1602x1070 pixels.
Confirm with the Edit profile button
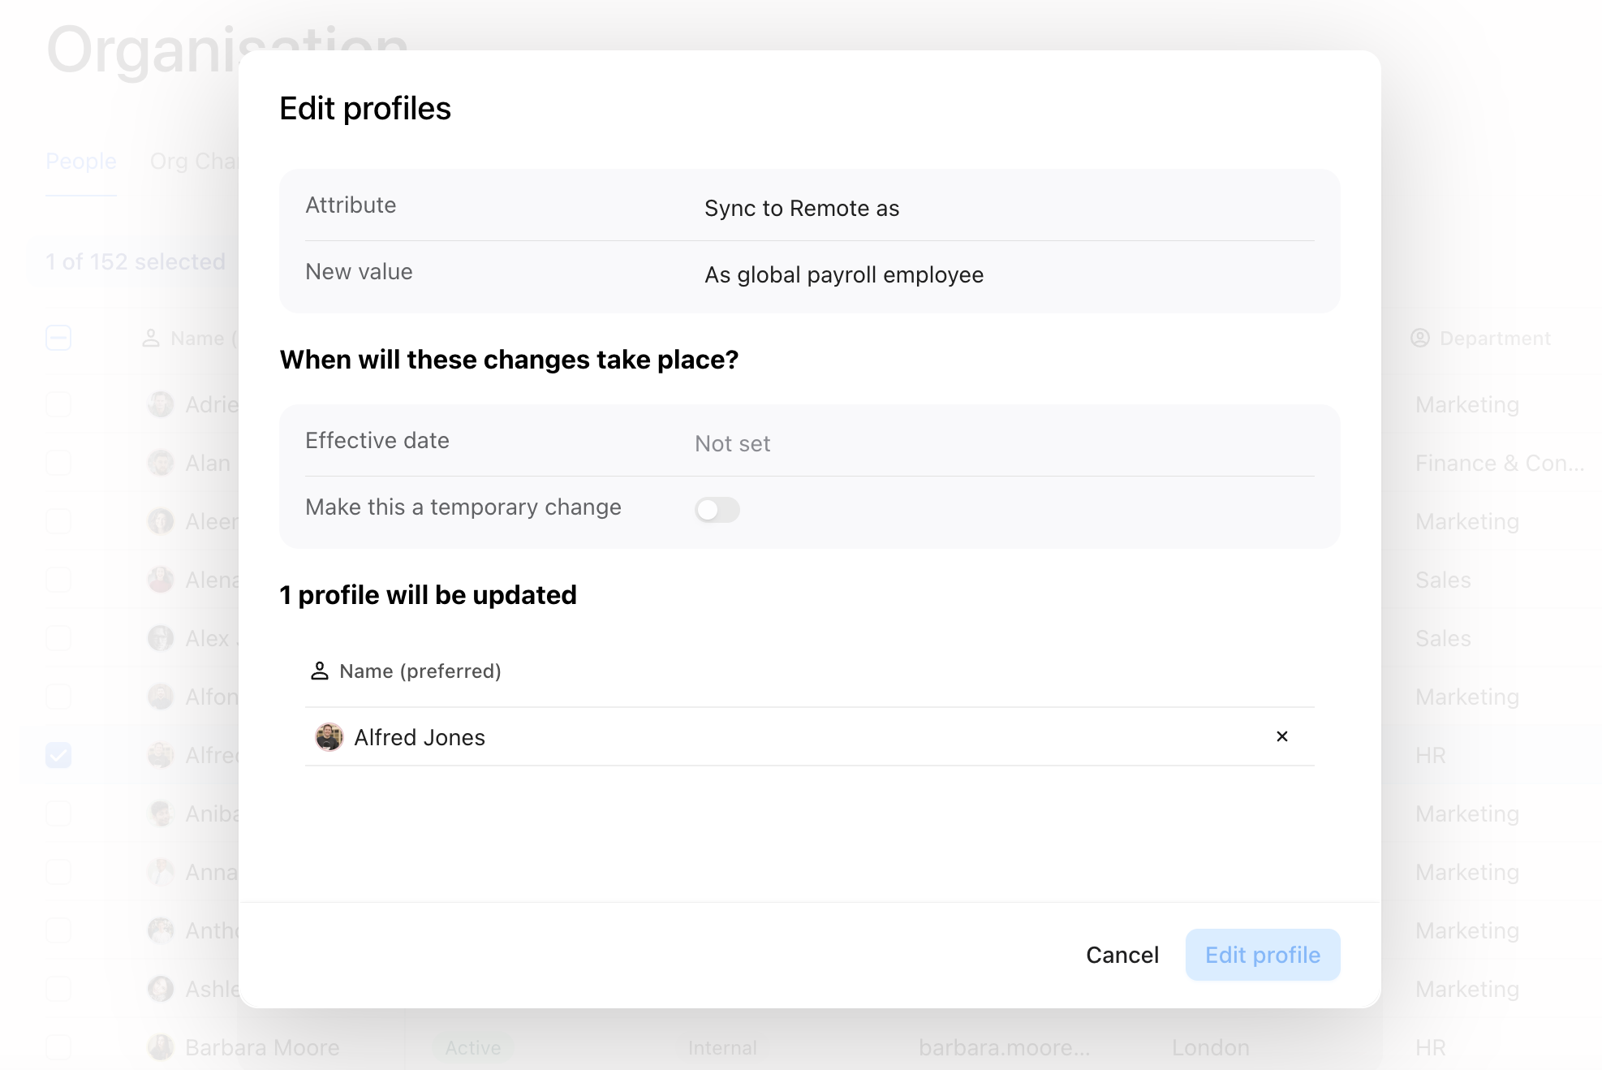coord(1262,955)
